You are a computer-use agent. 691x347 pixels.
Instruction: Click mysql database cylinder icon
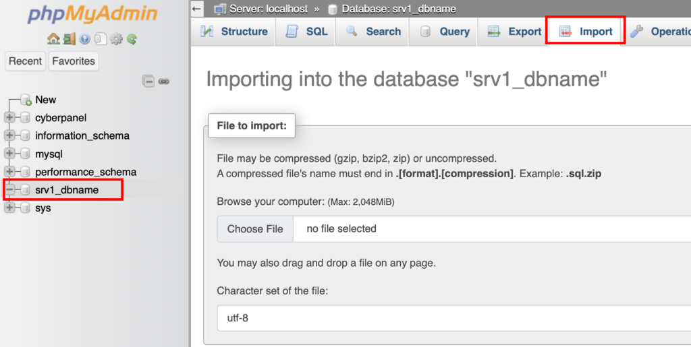click(25, 154)
